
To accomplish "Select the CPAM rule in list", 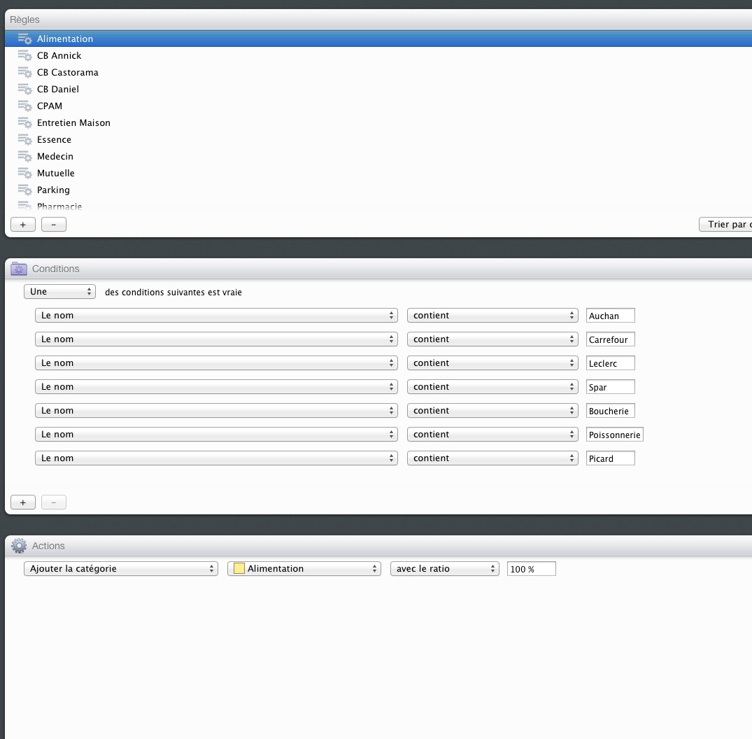I will (x=50, y=106).
